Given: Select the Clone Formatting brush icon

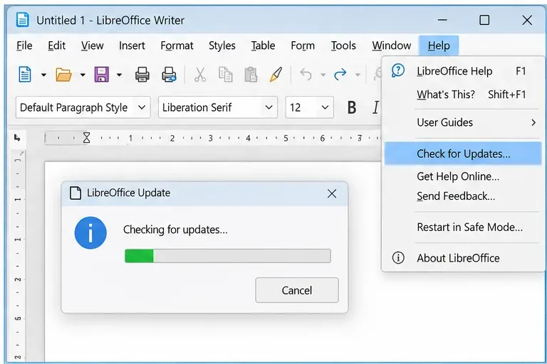Looking at the screenshot, I should [276, 74].
